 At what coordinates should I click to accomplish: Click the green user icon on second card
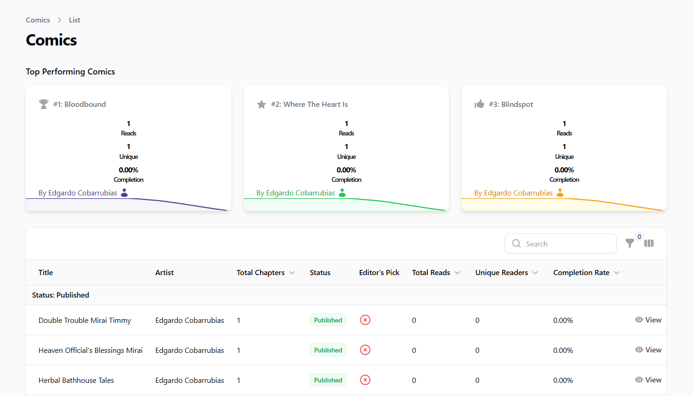[x=342, y=193]
